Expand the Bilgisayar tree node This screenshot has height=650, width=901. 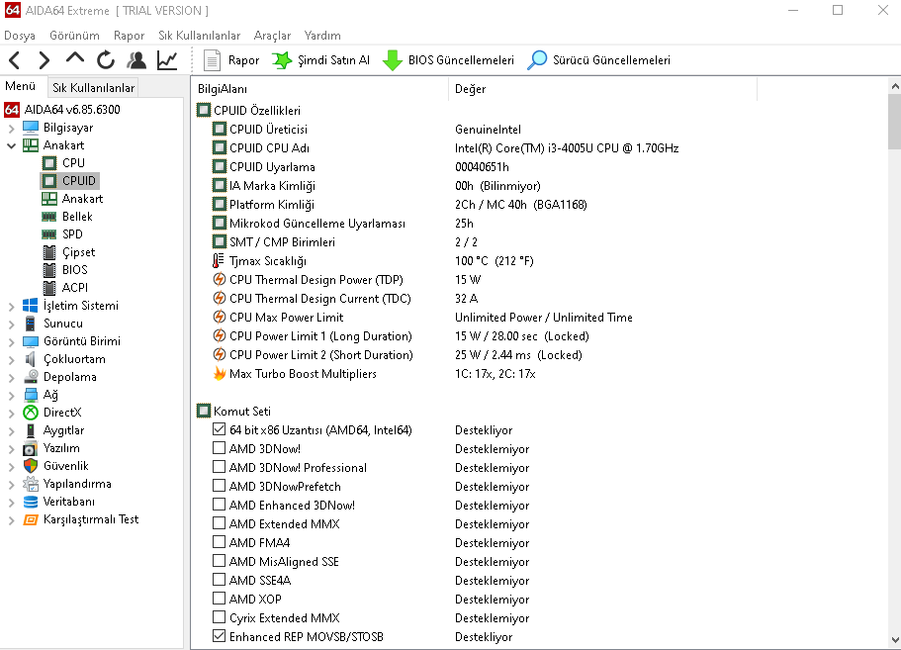pos(12,129)
